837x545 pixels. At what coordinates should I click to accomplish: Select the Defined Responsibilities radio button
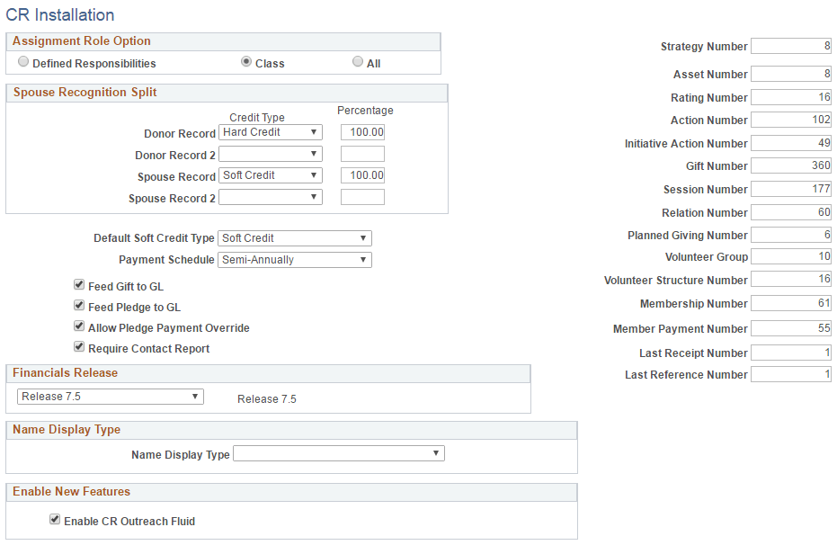[23, 61]
